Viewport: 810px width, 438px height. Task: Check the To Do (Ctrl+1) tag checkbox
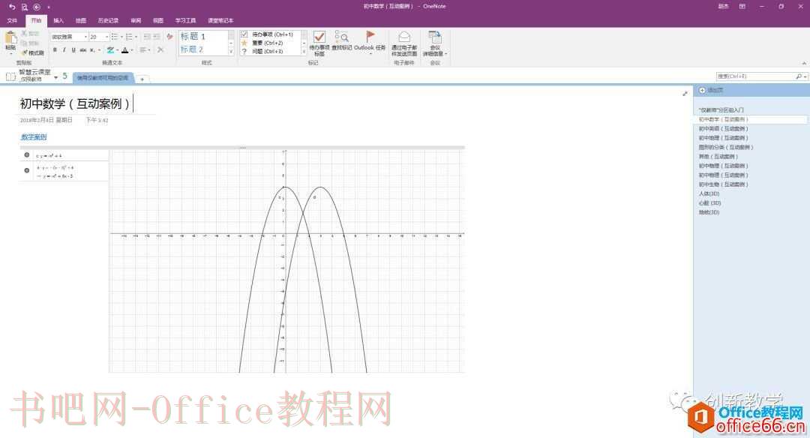point(244,34)
